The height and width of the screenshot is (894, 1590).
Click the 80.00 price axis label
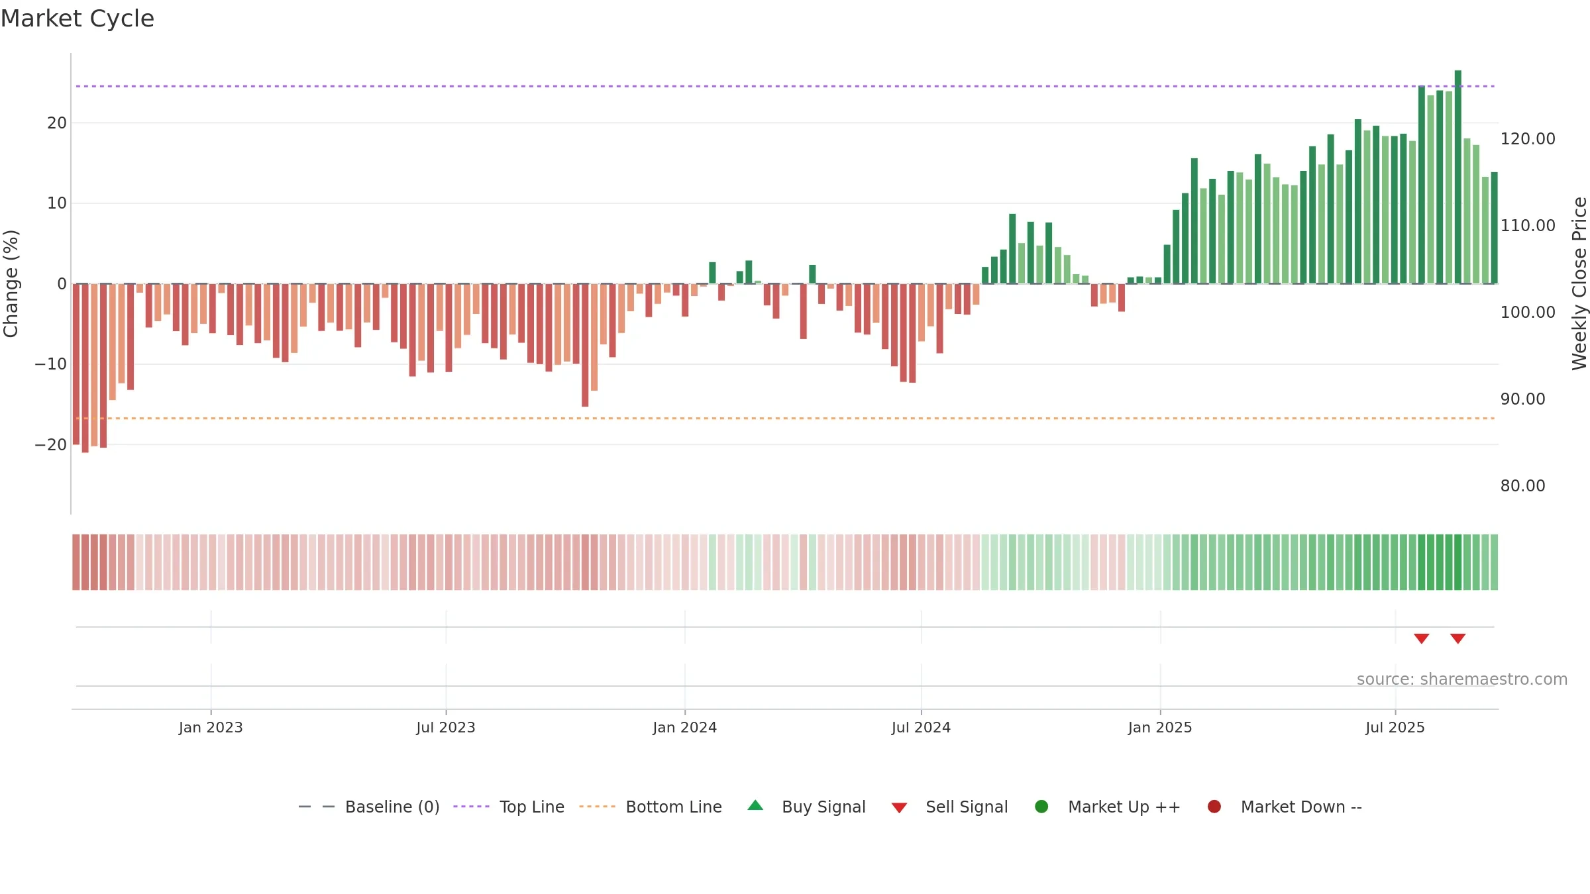click(1522, 485)
